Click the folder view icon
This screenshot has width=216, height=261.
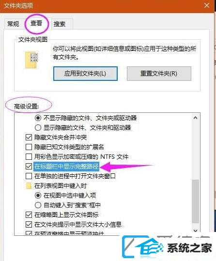(31, 60)
